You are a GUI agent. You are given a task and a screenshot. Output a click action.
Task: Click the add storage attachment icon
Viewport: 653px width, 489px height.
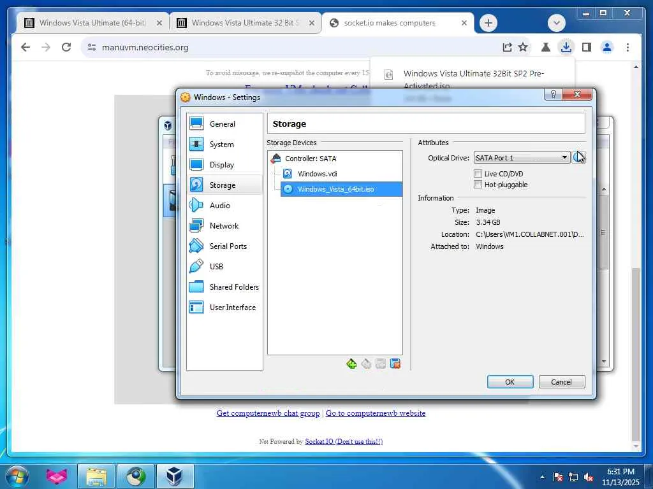381,364
